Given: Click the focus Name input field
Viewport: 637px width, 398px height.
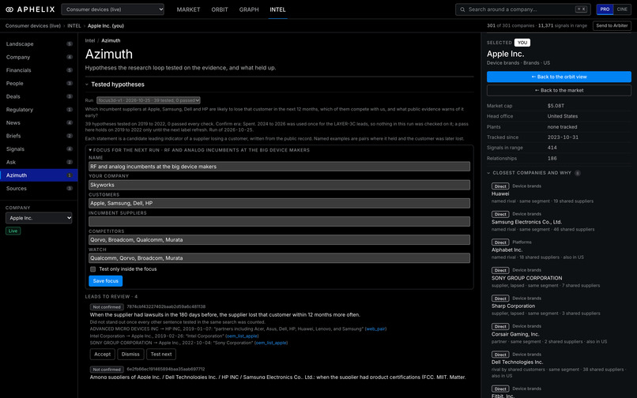Looking at the screenshot, I should coord(279,167).
